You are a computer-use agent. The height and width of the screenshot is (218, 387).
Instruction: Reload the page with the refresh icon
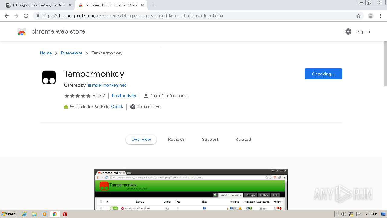coord(26,16)
